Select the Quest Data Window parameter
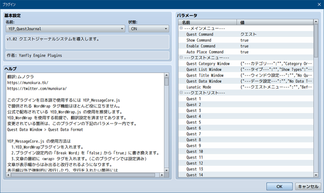Image resolution: width=324 pixels, height=193 pixels. coord(246,81)
